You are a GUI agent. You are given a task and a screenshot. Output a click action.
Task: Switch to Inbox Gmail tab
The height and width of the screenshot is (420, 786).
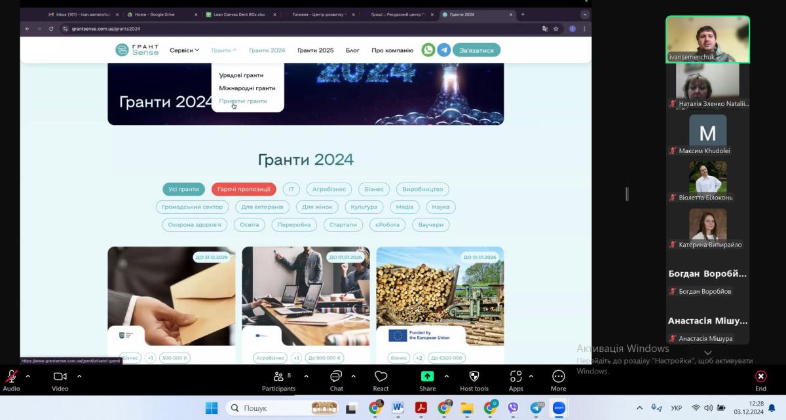click(x=83, y=14)
